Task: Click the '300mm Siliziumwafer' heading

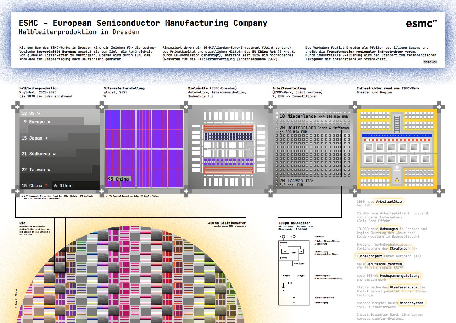Action: 227,223
